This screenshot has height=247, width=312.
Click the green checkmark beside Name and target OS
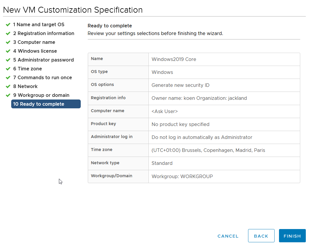click(8, 25)
